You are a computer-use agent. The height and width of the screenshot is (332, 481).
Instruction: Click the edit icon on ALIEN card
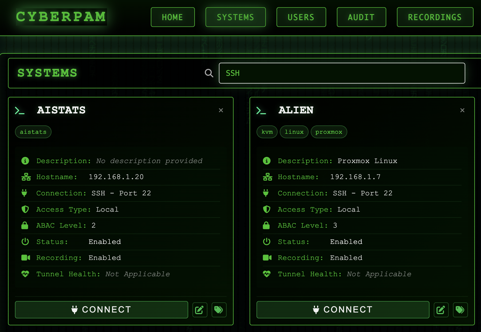click(x=441, y=310)
